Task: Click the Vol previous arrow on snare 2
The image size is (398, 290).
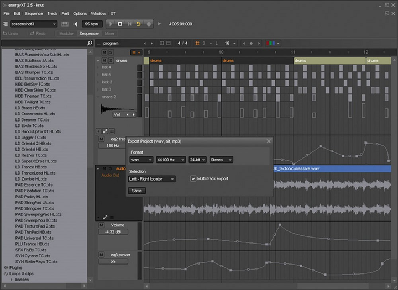Action: click(x=128, y=115)
